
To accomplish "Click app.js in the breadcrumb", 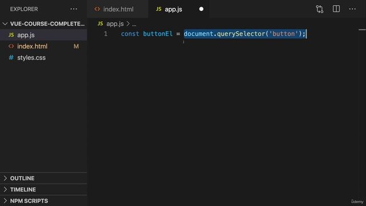I will coord(115,24).
